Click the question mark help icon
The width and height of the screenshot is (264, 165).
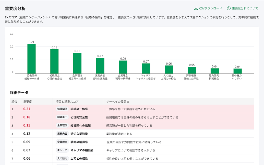click(229, 8)
